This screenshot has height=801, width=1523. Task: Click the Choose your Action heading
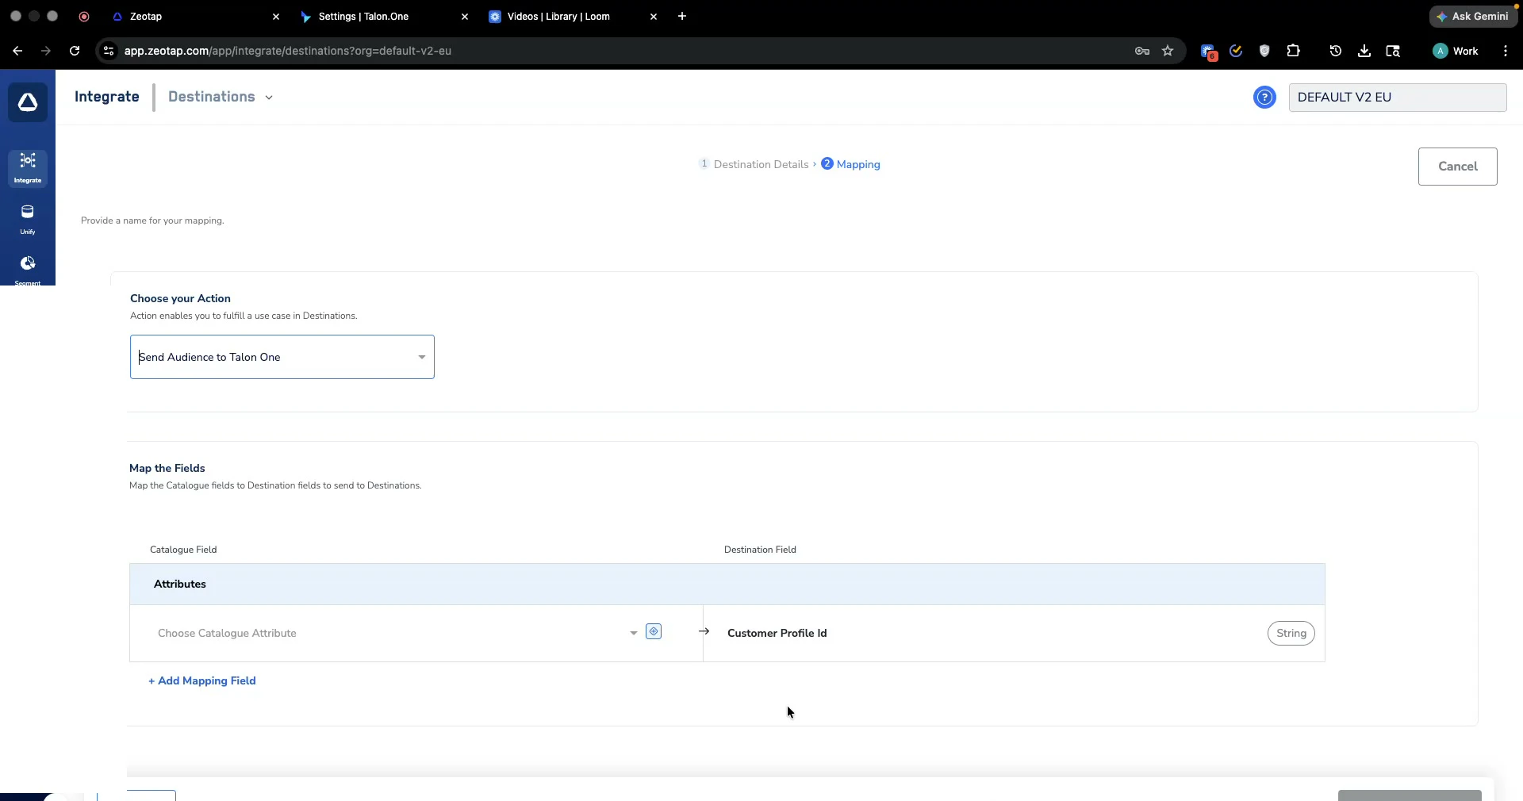click(x=180, y=298)
